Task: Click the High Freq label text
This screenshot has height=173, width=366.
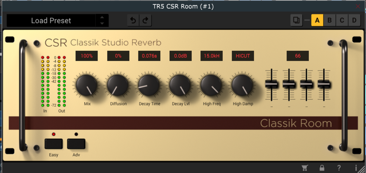Action: click(212, 104)
